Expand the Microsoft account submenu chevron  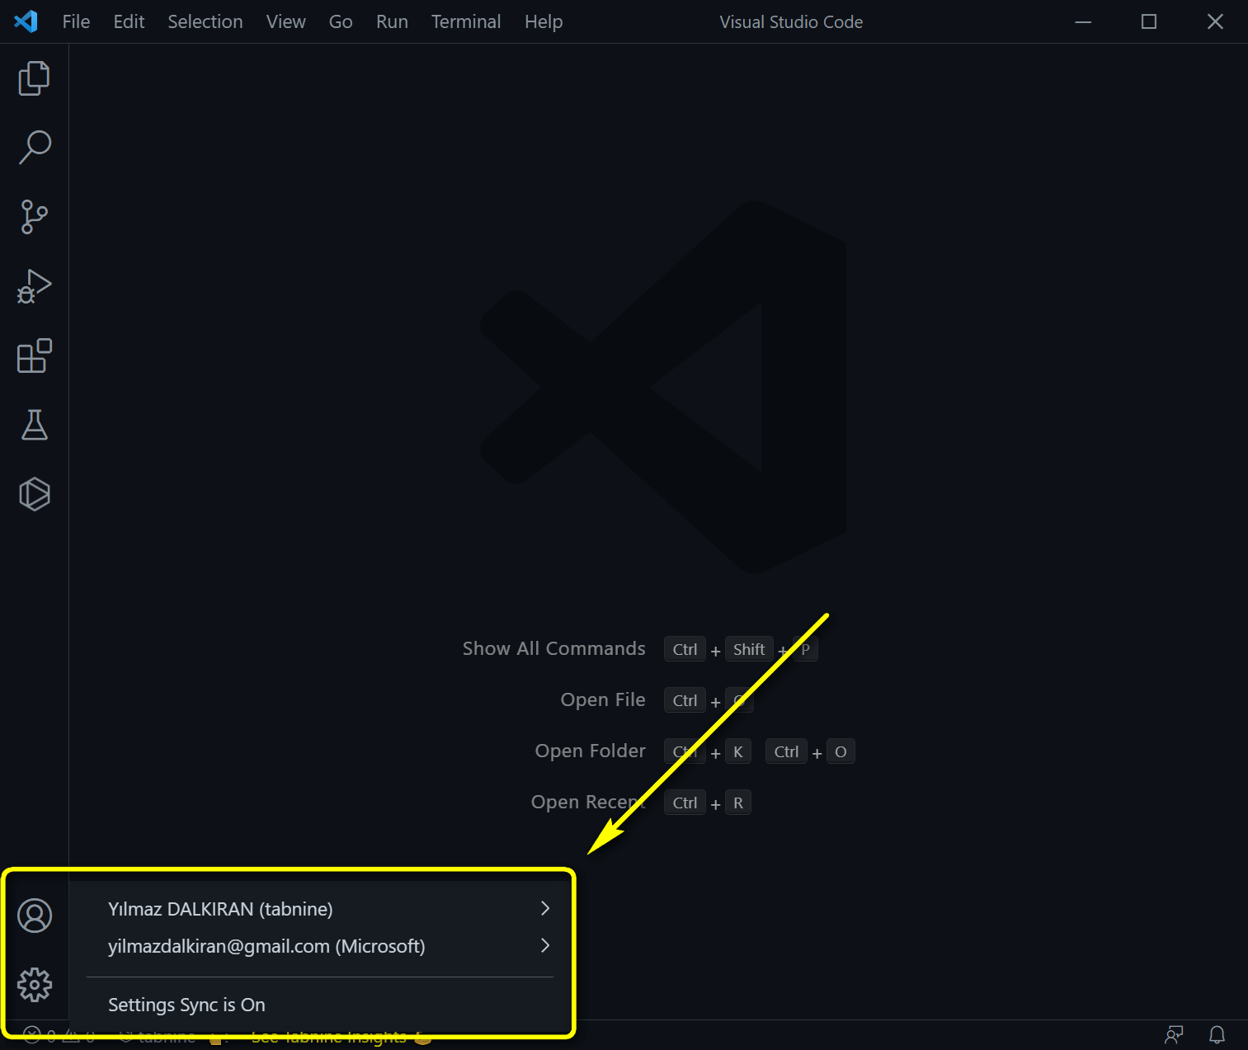pyautogui.click(x=544, y=945)
